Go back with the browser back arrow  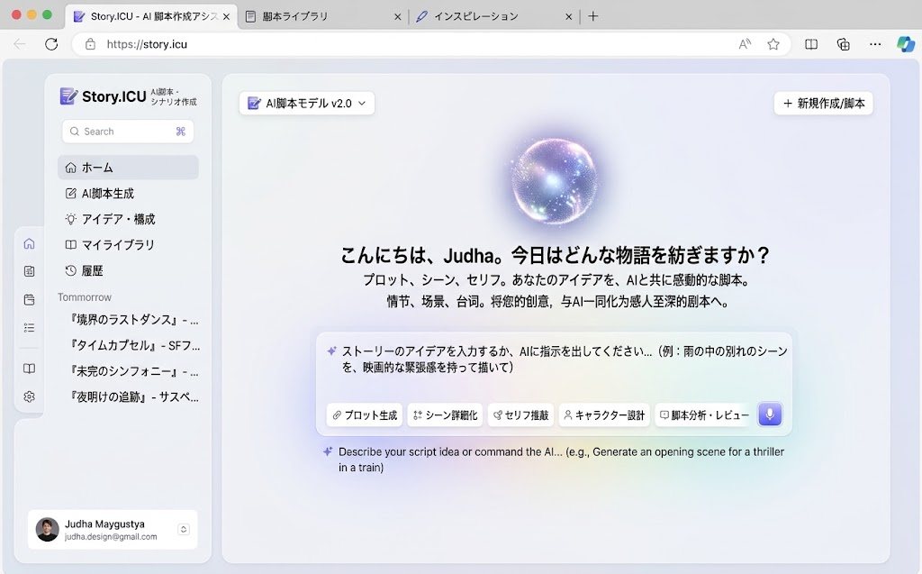pos(20,44)
